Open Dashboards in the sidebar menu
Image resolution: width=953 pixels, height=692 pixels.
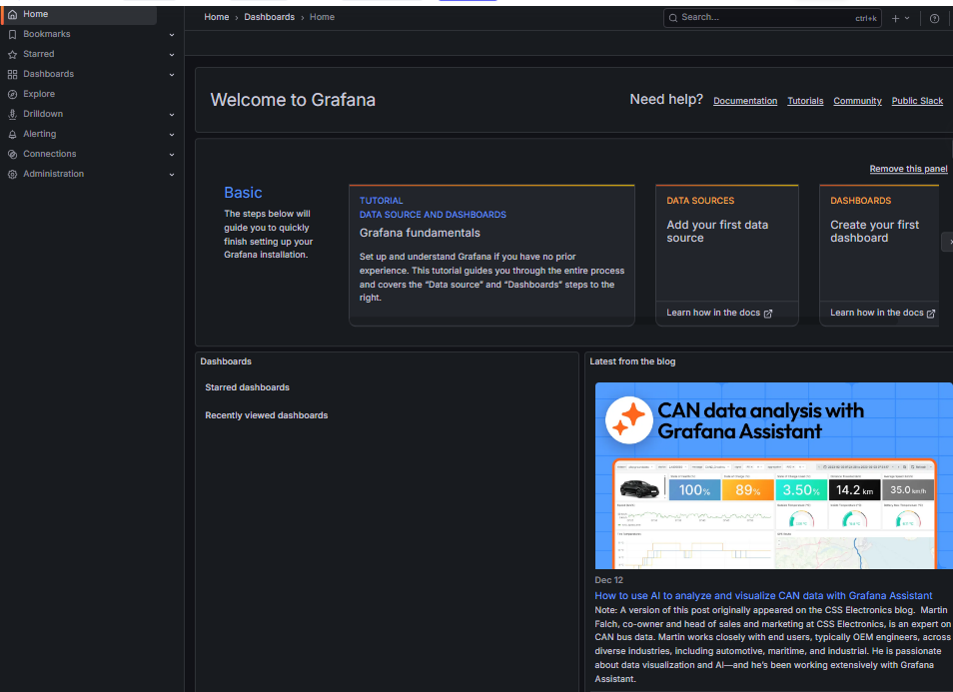49,74
